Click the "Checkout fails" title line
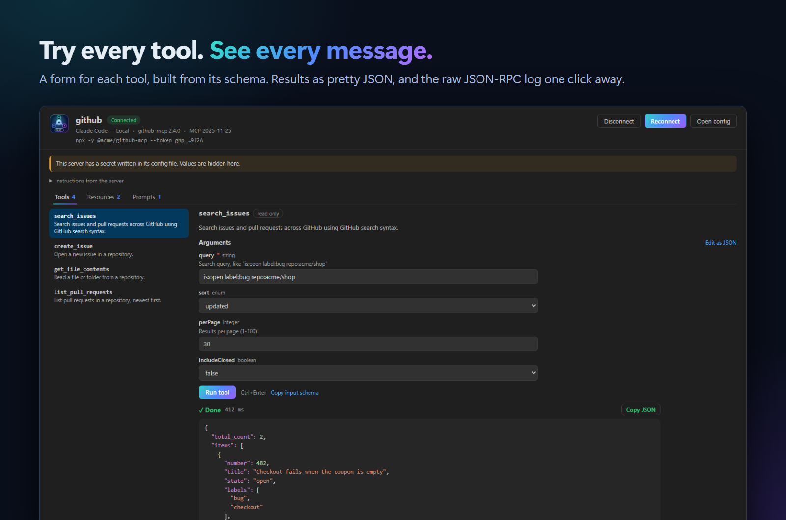Viewport: 786px width, 520px height. pyautogui.click(x=307, y=472)
